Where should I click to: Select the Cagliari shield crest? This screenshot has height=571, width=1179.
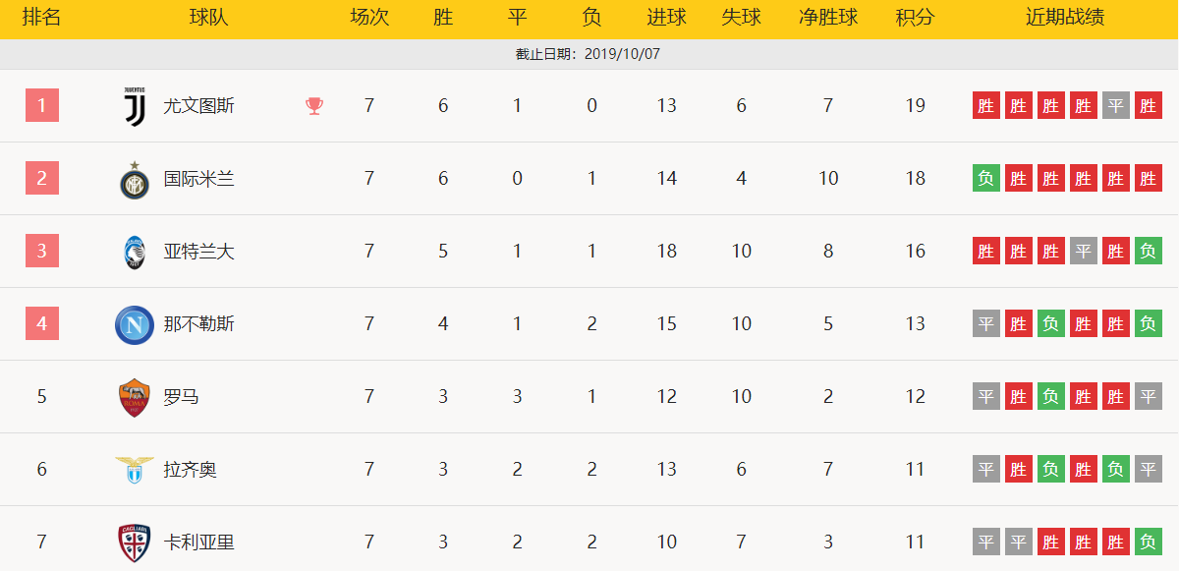[135, 542]
